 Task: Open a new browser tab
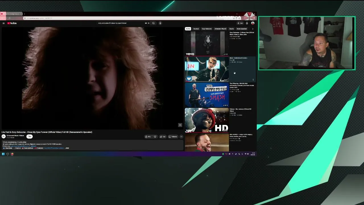(x=24, y=14)
